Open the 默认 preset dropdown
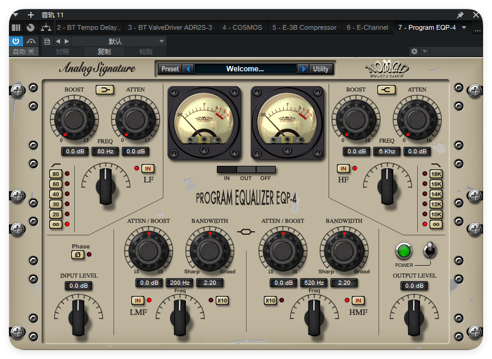 pyautogui.click(x=119, y=42)
